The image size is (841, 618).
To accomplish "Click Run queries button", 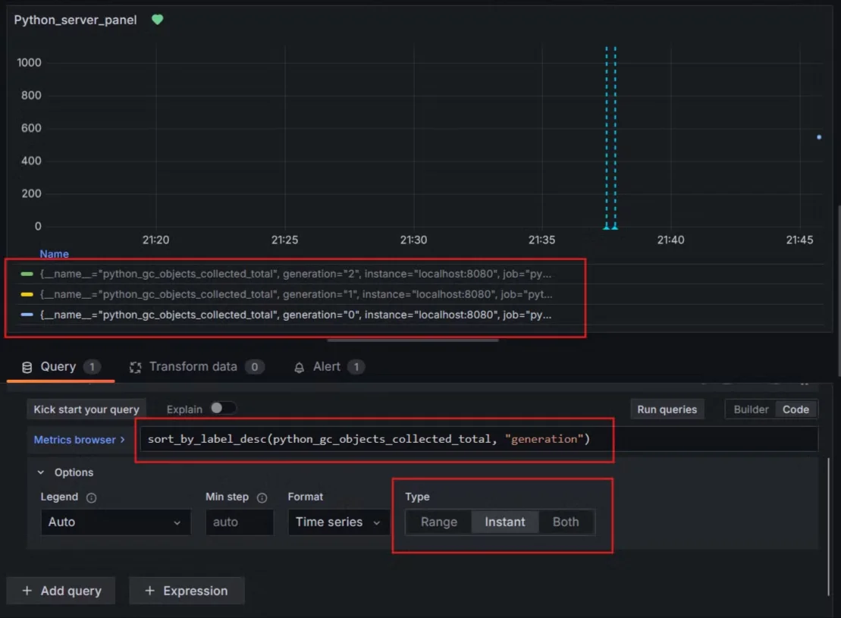I will [667, 409].
